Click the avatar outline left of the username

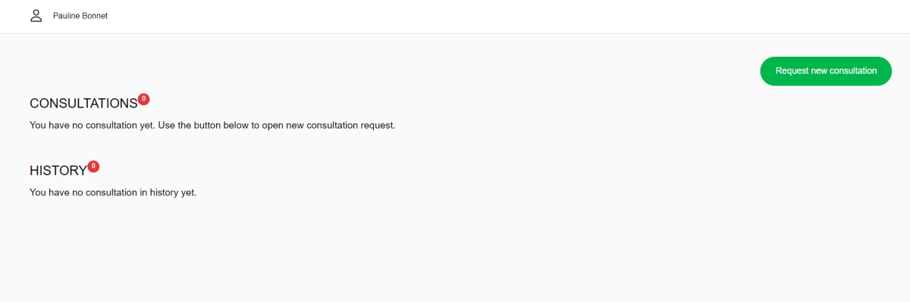(36, 15)
